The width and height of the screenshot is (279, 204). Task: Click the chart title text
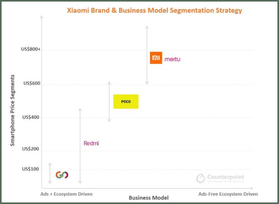pos(154,10)
